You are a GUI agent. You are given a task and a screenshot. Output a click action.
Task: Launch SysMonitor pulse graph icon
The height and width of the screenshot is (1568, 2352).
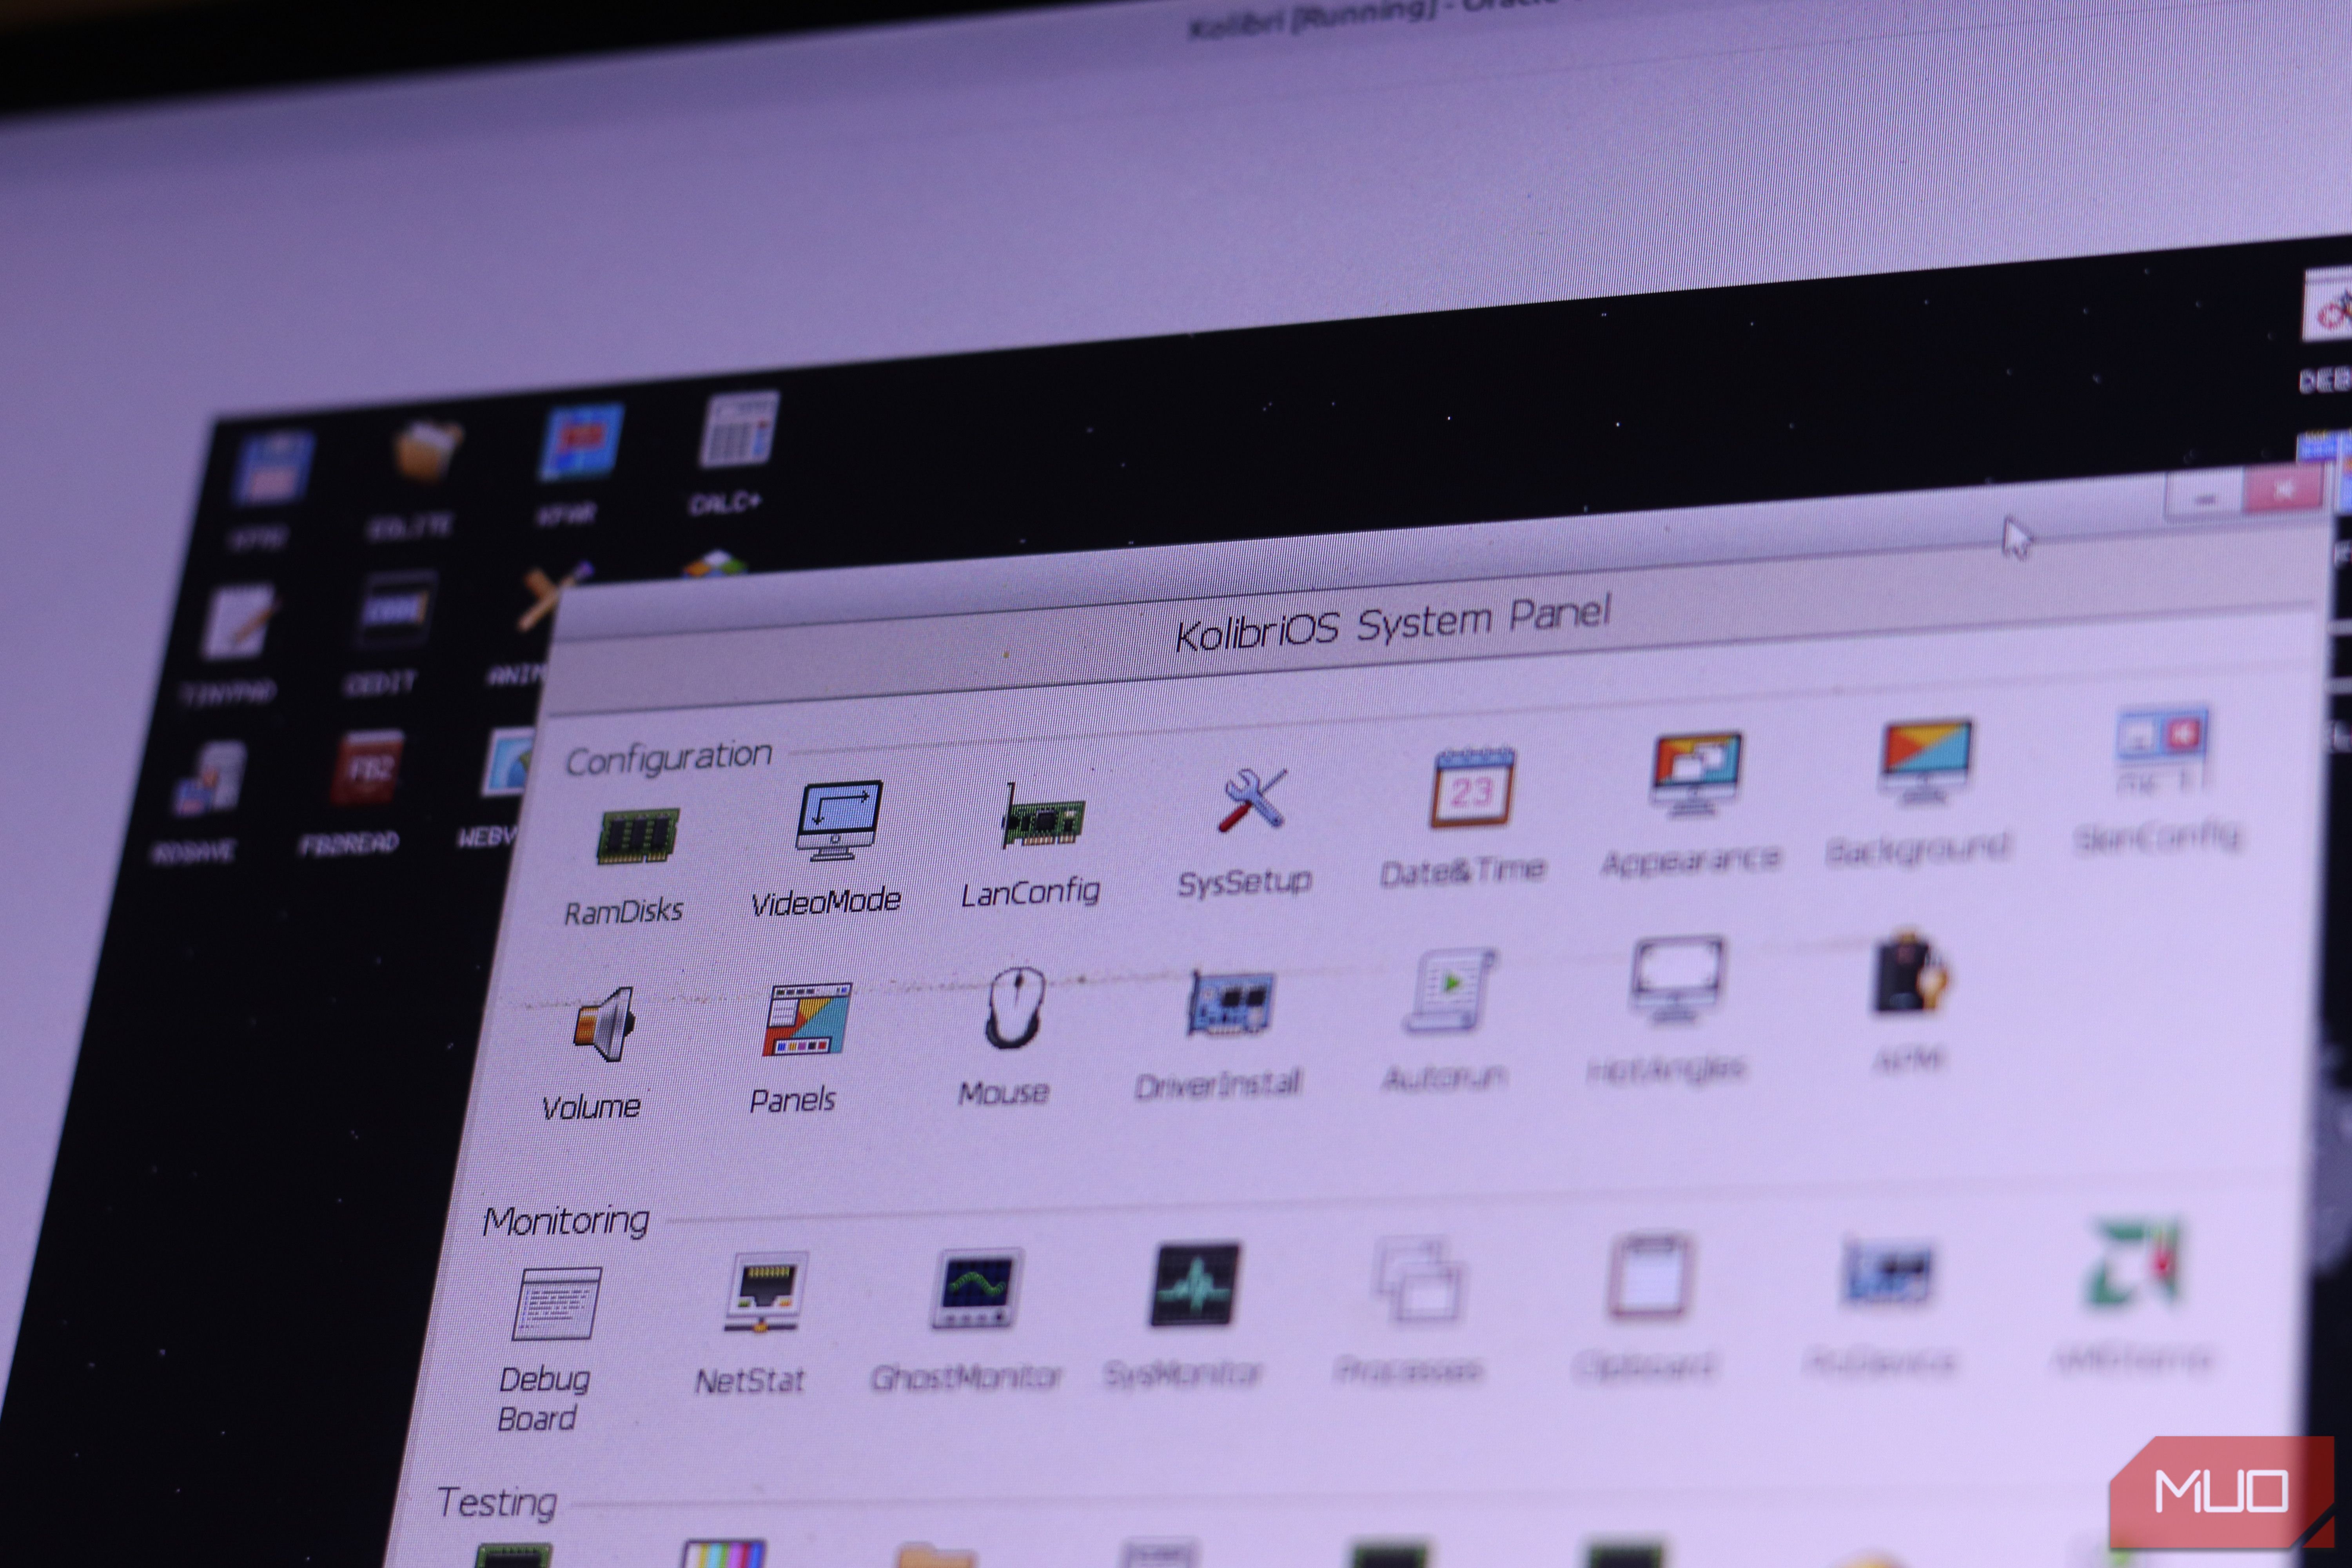[1194, 1285]
